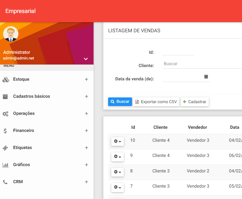Click the CRM phone icon
The image size is (242, 199).
pos(5,182)
